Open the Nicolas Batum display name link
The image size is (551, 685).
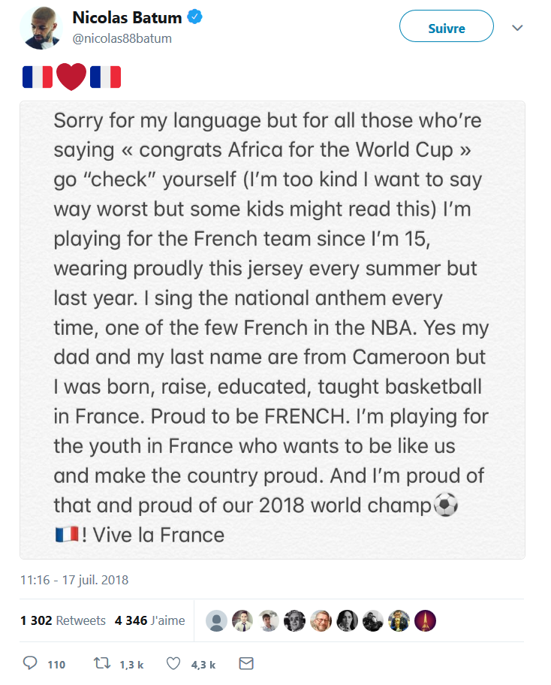coord(128,17)
